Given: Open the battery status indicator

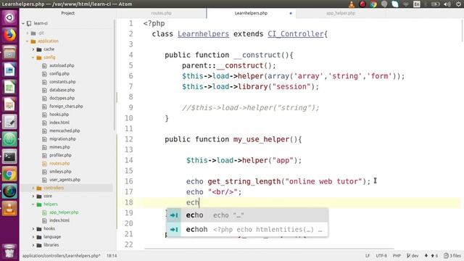Looking at the screenshot, I should tap(435, 4).
